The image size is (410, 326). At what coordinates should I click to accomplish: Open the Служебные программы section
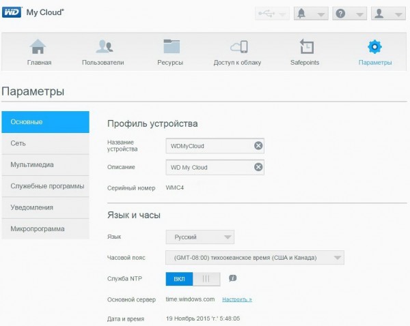[x=46, y=186]
